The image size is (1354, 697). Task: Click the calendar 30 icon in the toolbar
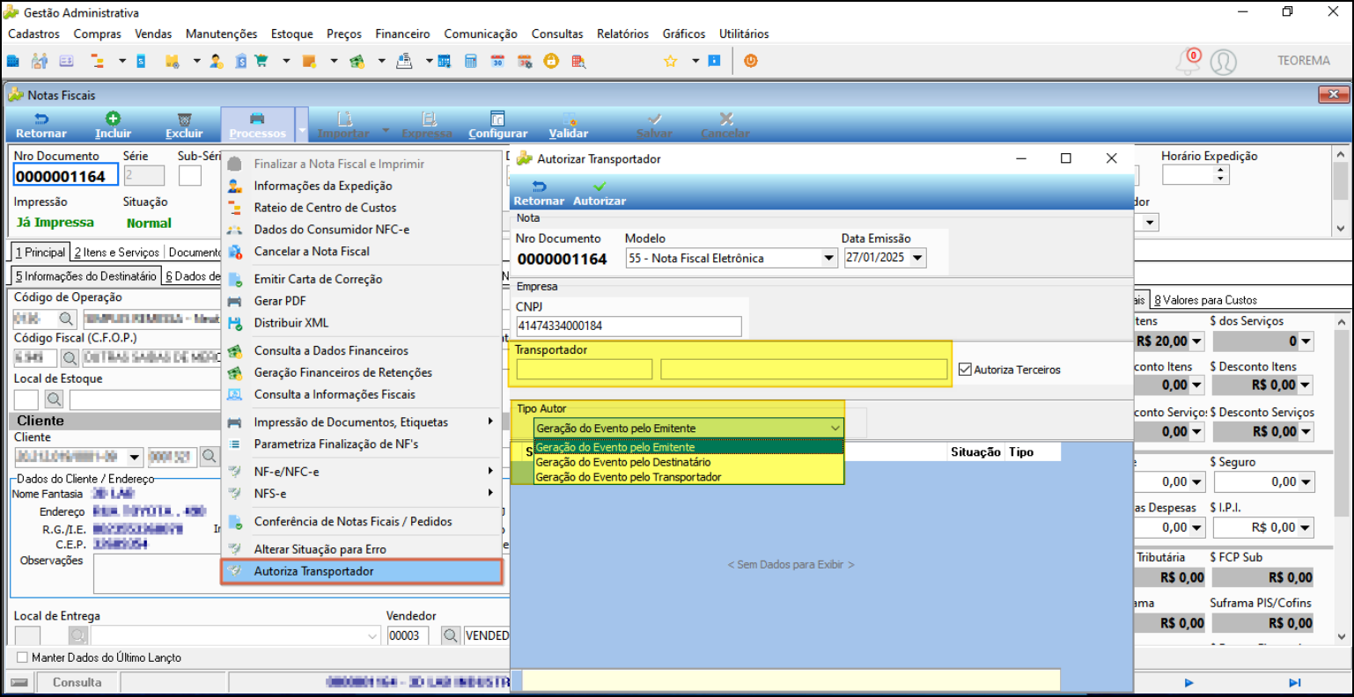point(497,62)
